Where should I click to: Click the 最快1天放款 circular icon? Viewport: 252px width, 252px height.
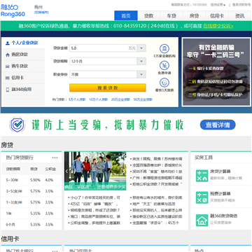[164, 83]
